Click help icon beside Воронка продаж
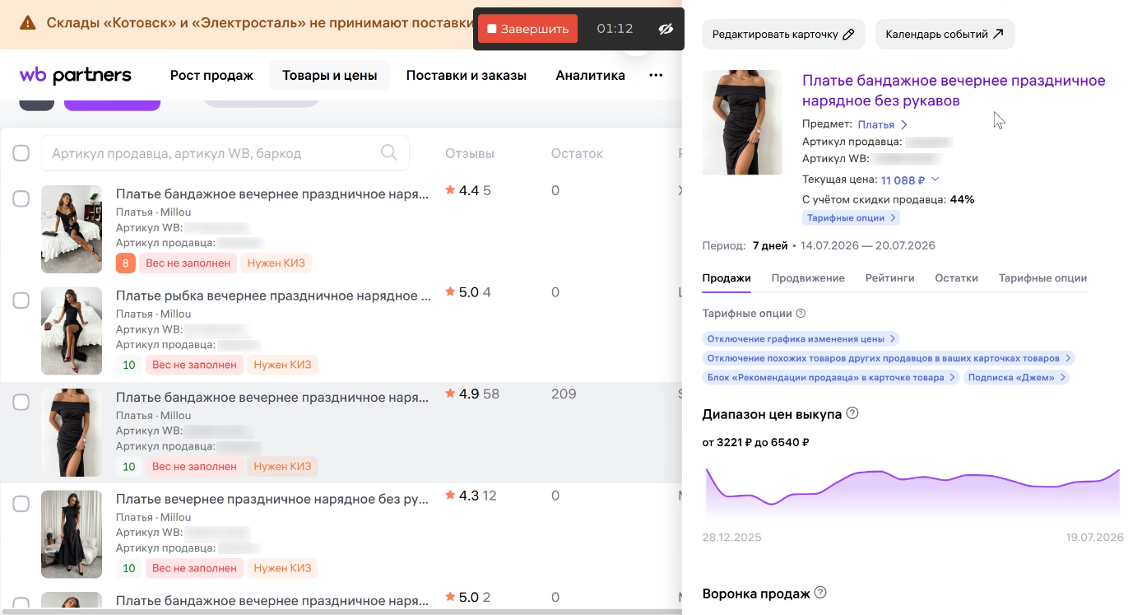 pyautogui.click(x=820, y=593)
